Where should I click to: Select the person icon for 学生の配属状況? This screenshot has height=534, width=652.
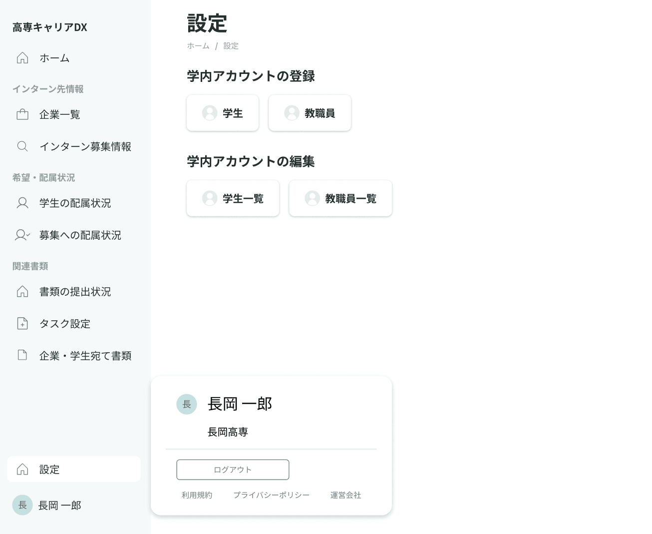coord(21,203)
